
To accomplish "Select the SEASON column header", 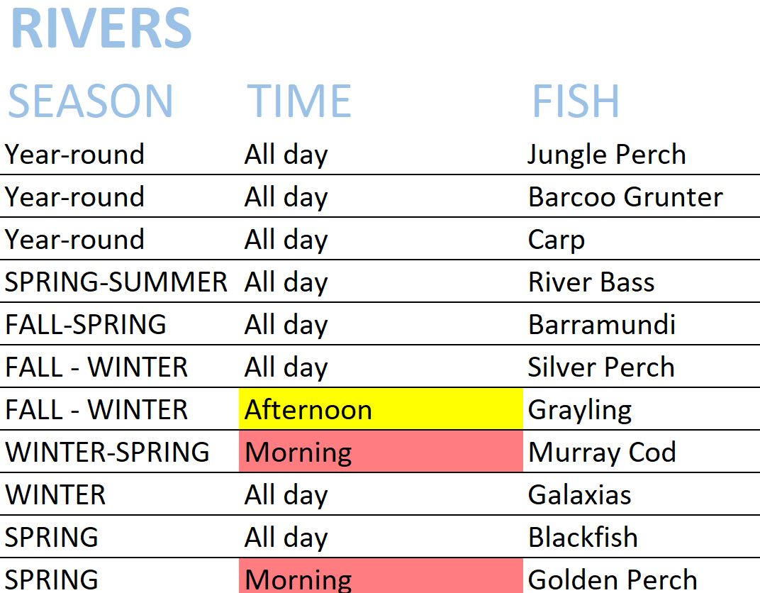I will point(90,101).
